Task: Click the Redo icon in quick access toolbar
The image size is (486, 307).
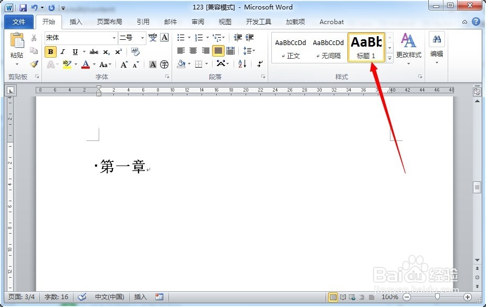Action: (51, 7)
